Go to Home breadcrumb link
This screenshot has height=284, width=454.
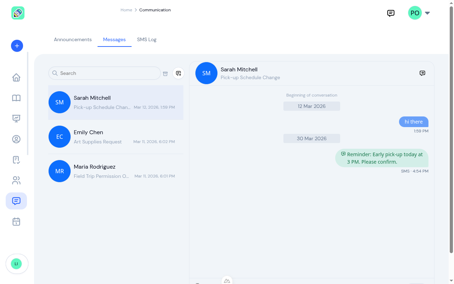pos(126,10)
